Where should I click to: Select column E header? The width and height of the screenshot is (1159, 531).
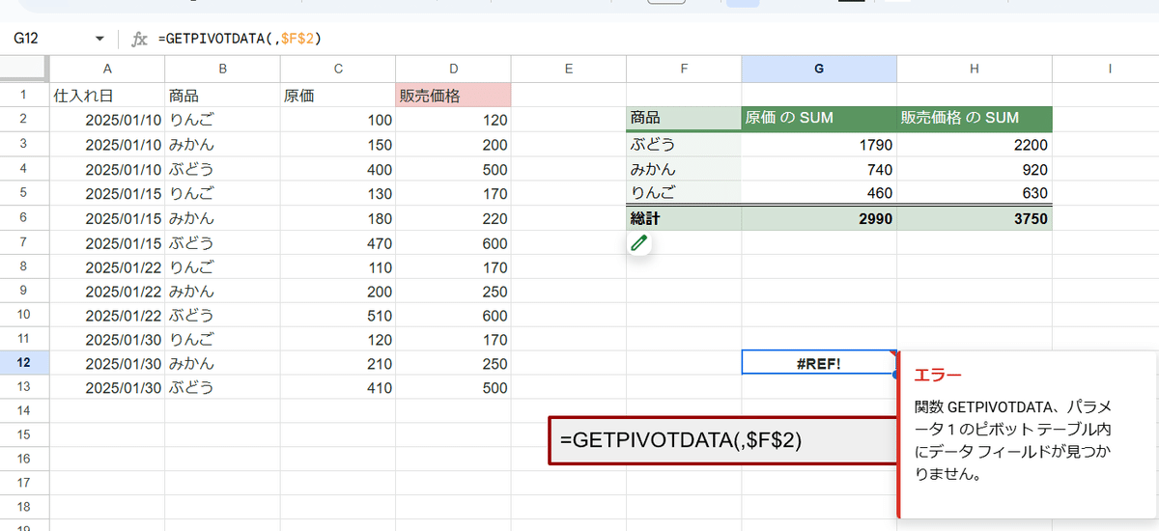point(569,69)
